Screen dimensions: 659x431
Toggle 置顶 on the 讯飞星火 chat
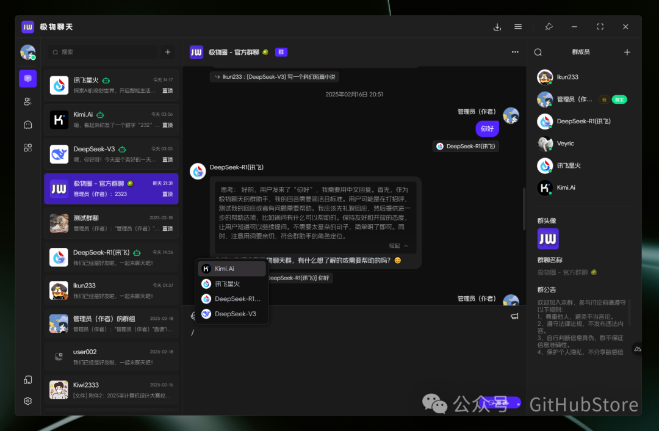coord(168,91)
